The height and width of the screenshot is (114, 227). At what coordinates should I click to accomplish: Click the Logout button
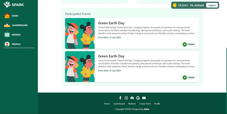[x=212, y=5]
